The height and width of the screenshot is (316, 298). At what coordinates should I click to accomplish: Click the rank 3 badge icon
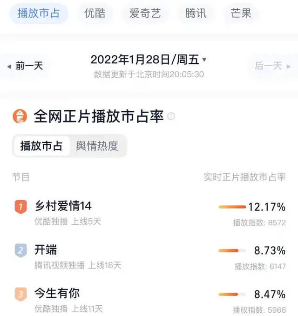tap(20, 294)
